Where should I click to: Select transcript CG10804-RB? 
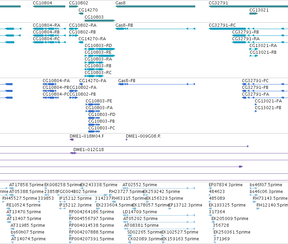[49, 35]
